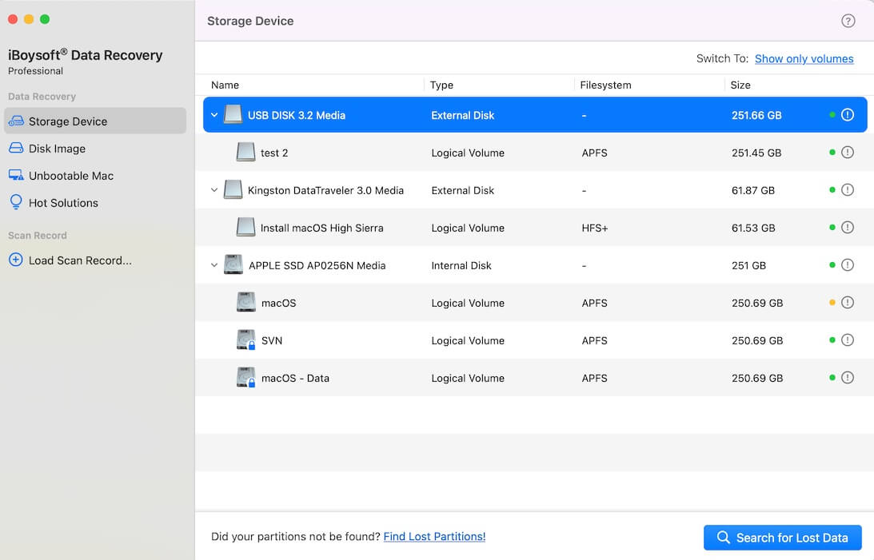Click the locked macOS - Data volume icon
Image resolution: width=874 pixels, height=560 pixels.
click(245, 377)
